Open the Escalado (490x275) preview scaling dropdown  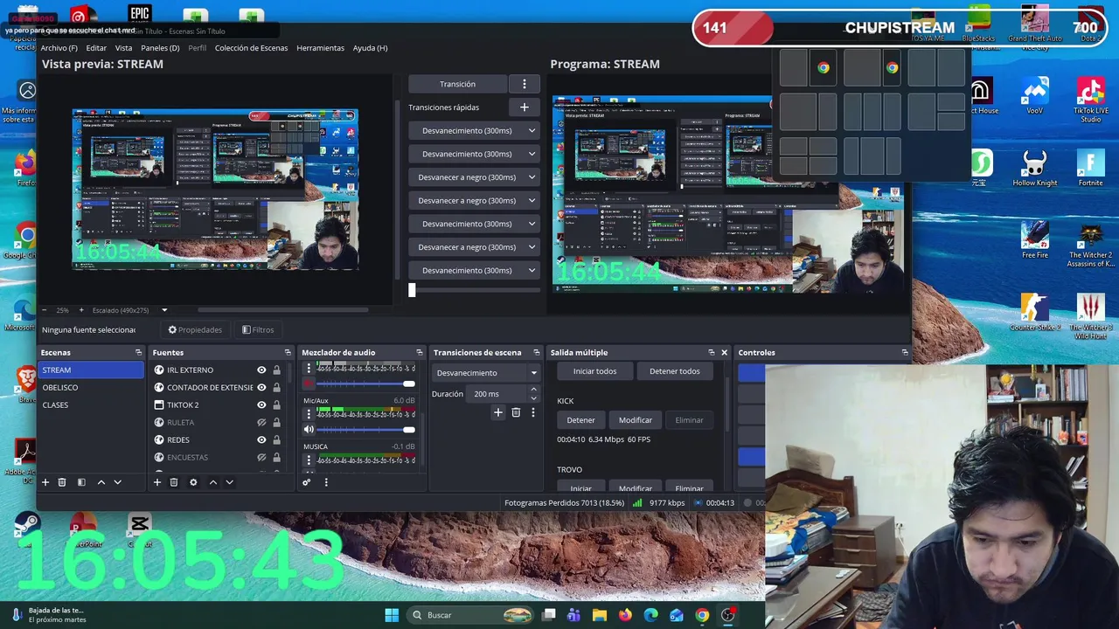(129, 310)
